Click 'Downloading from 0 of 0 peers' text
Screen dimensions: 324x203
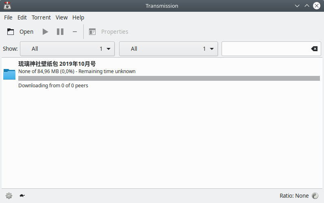pos(53,86)
